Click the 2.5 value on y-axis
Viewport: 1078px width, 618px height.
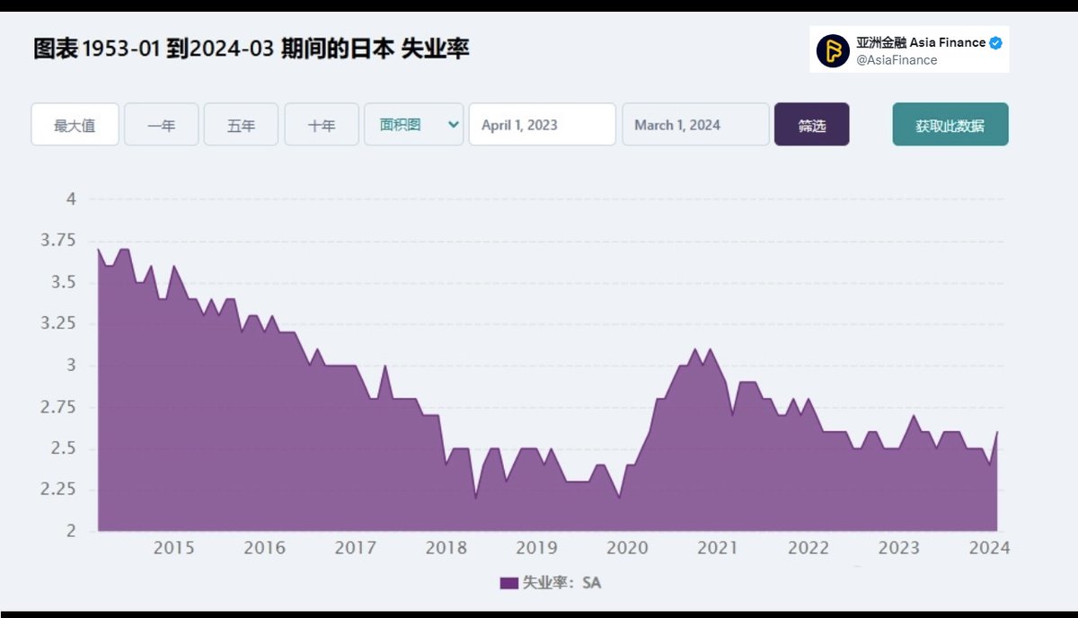click(63, 447)
